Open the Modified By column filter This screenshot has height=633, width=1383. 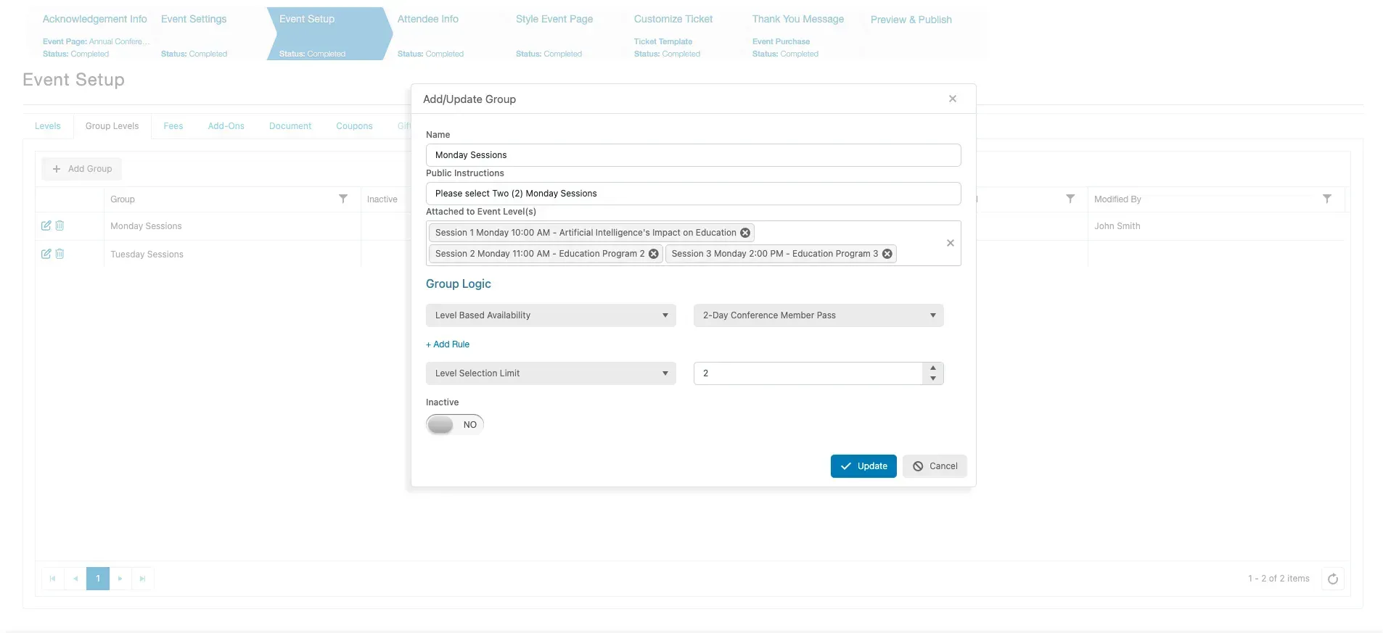pyautogui.click(x=1326, y=199)
